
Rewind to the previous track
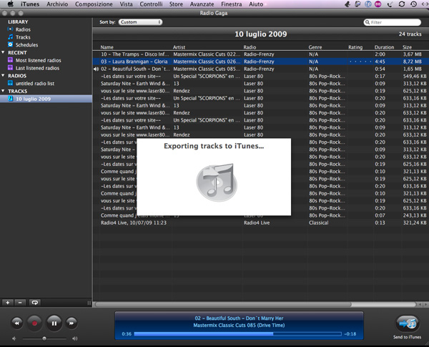[16, 323]
